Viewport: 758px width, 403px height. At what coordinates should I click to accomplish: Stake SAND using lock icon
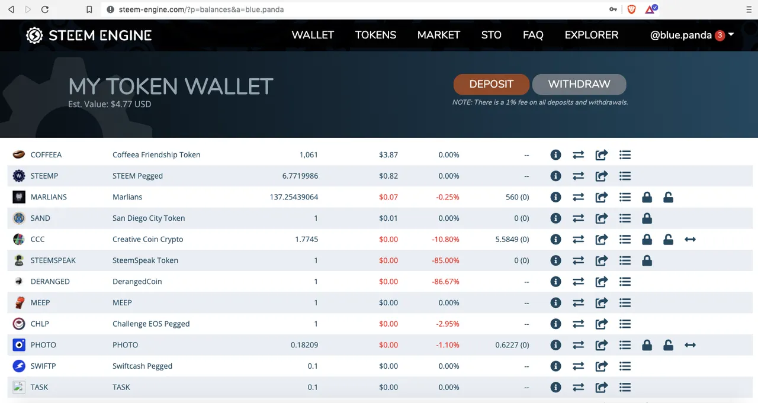[647, 218]
